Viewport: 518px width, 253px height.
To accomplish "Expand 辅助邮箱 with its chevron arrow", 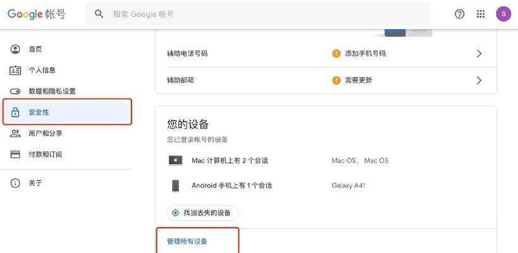I will click(x=479, y=80).
